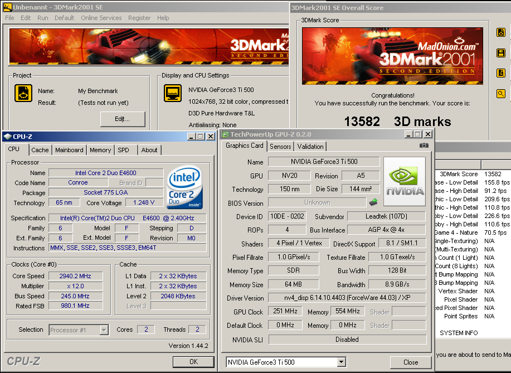Close GPU-Z with the title bar X
Image resolution: width=511 pixels, height=373 pixels.
tap(428, 134)
